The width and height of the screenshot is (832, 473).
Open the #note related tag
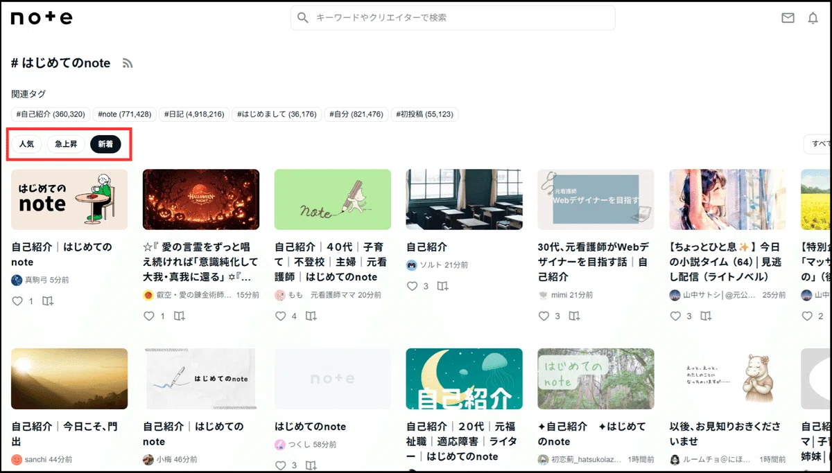tap(125, 114)
